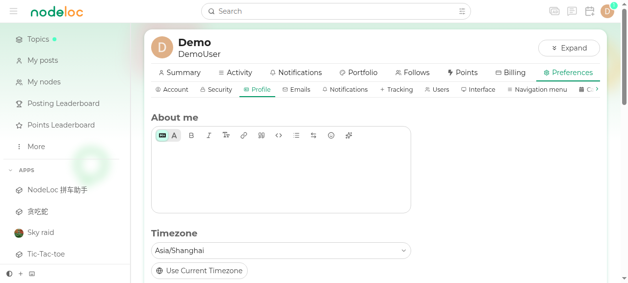
Task: Open the Timezone dropdown
Action: [281, 251]
